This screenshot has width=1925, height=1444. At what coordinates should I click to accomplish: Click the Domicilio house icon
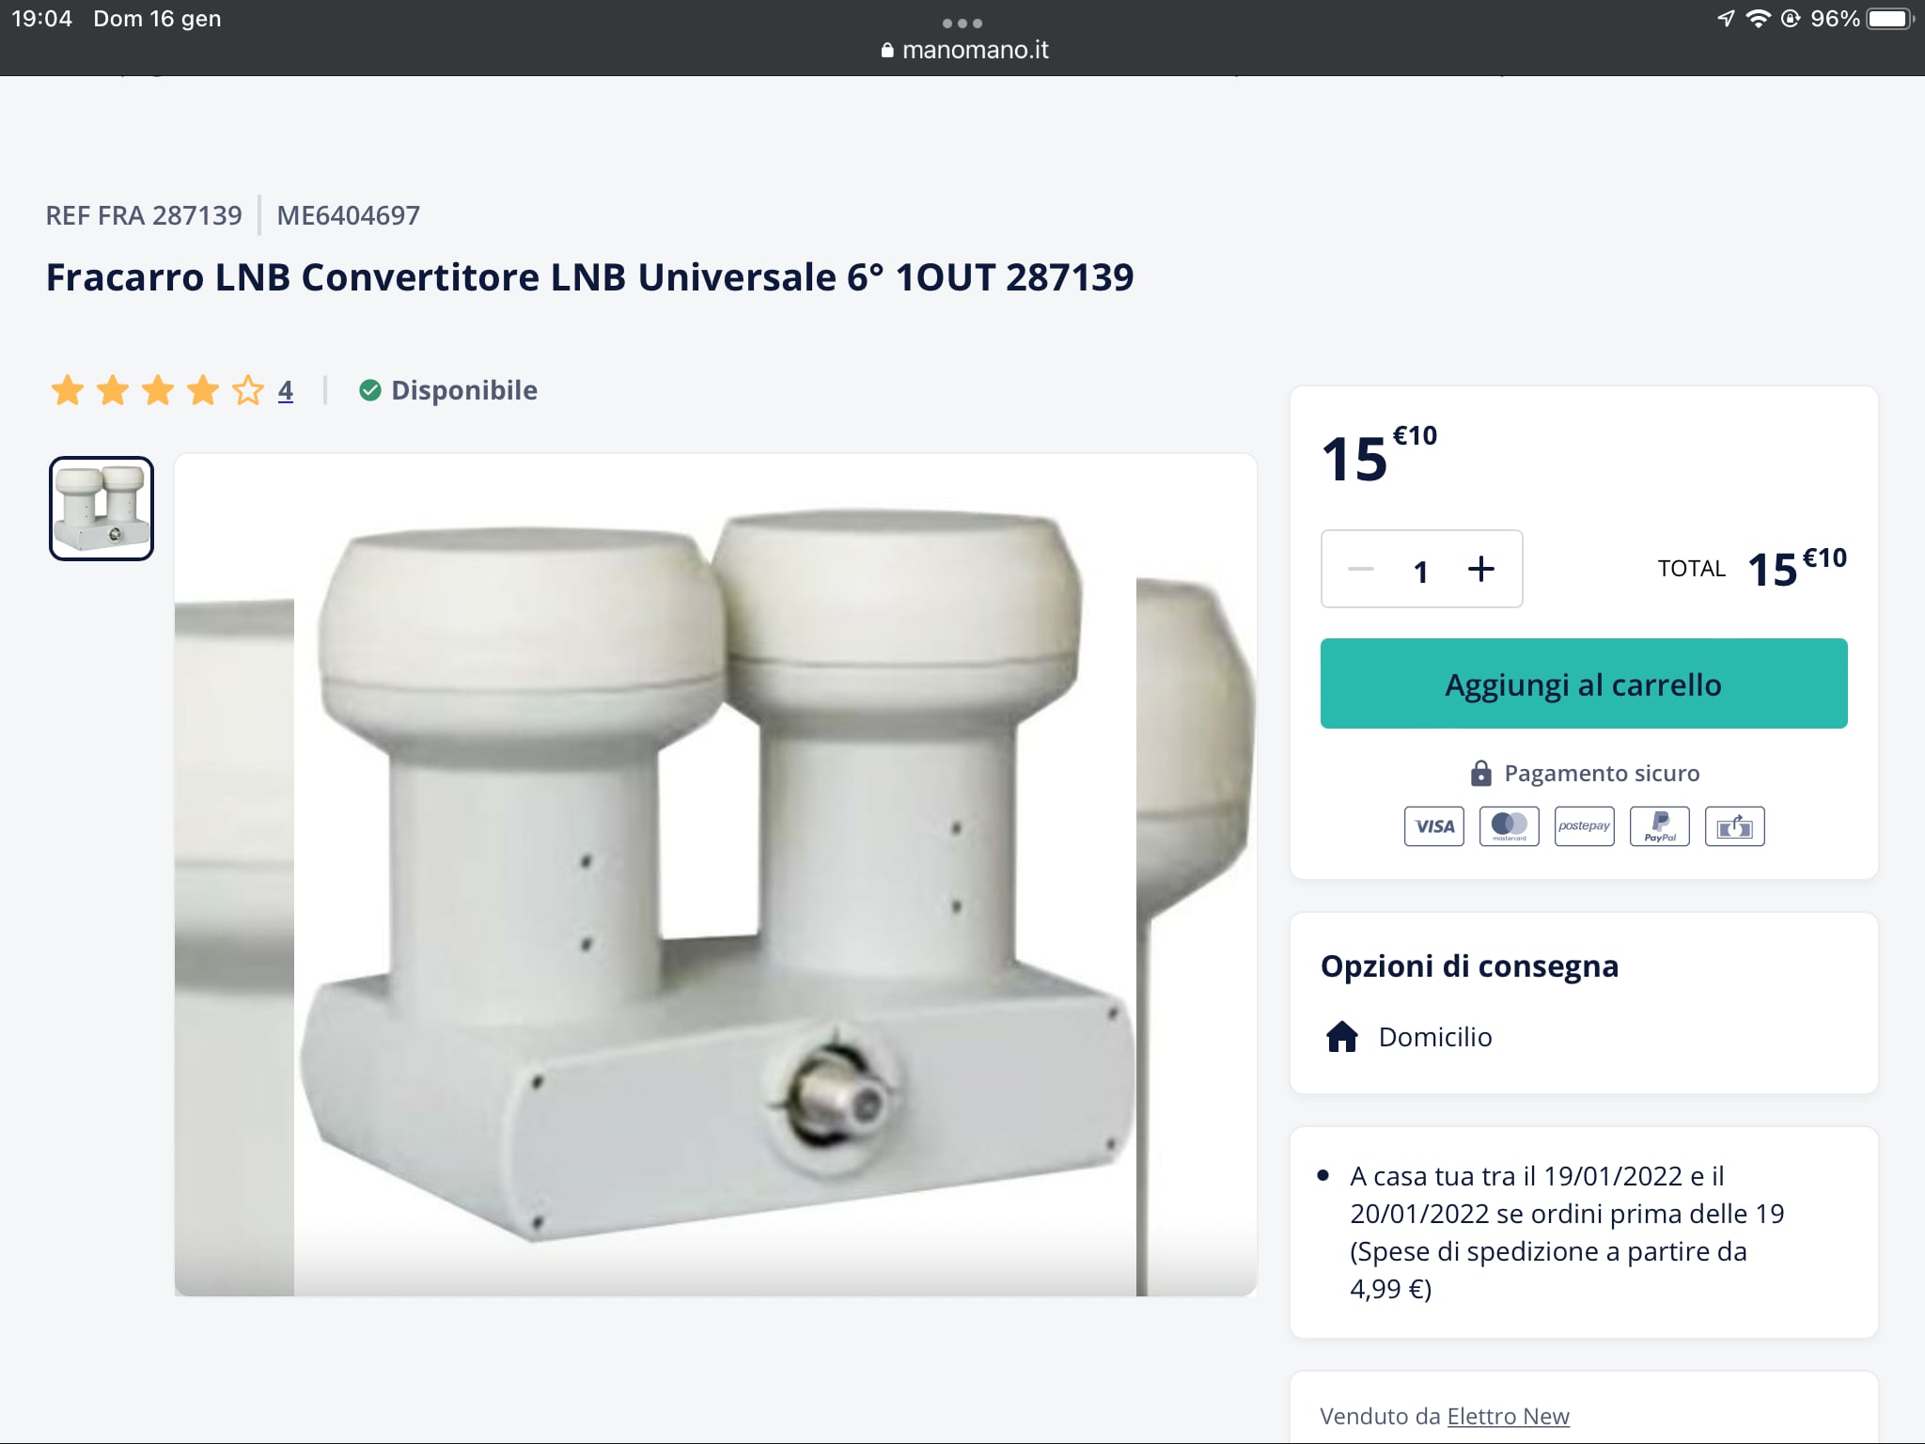click(x=1342, y=1036)
